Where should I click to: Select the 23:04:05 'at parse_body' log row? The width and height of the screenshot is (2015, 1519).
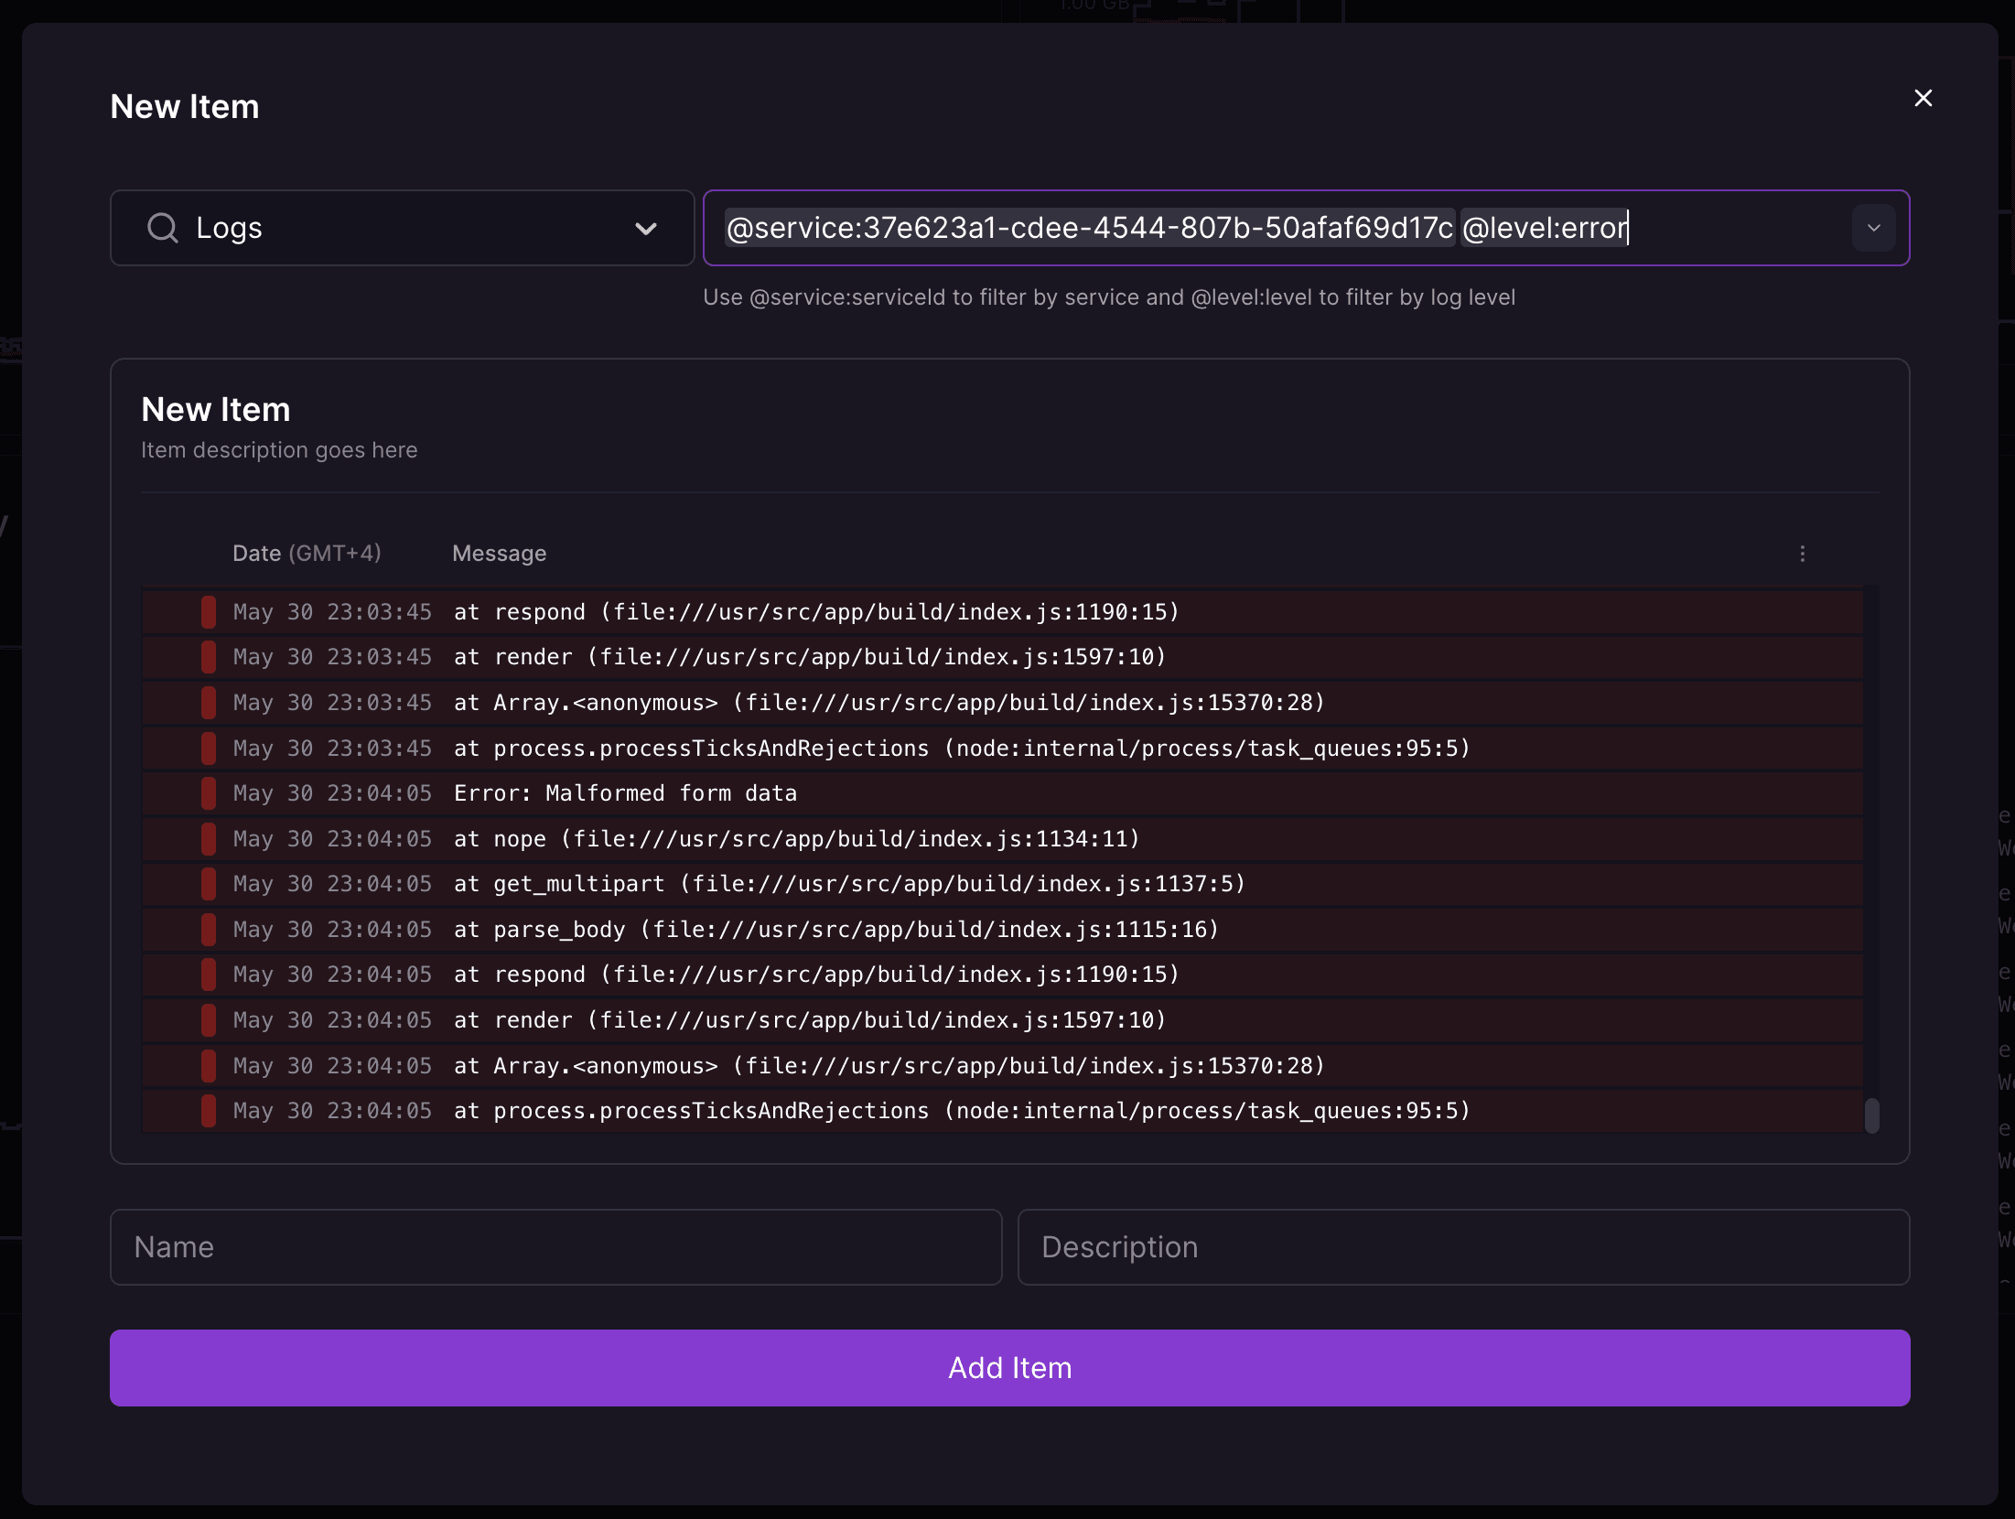click(x=1002, y=930)
